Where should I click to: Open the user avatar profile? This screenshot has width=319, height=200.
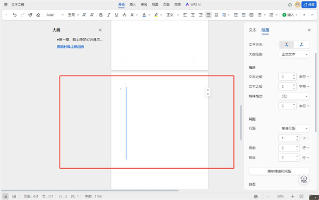tap(298, 5)
